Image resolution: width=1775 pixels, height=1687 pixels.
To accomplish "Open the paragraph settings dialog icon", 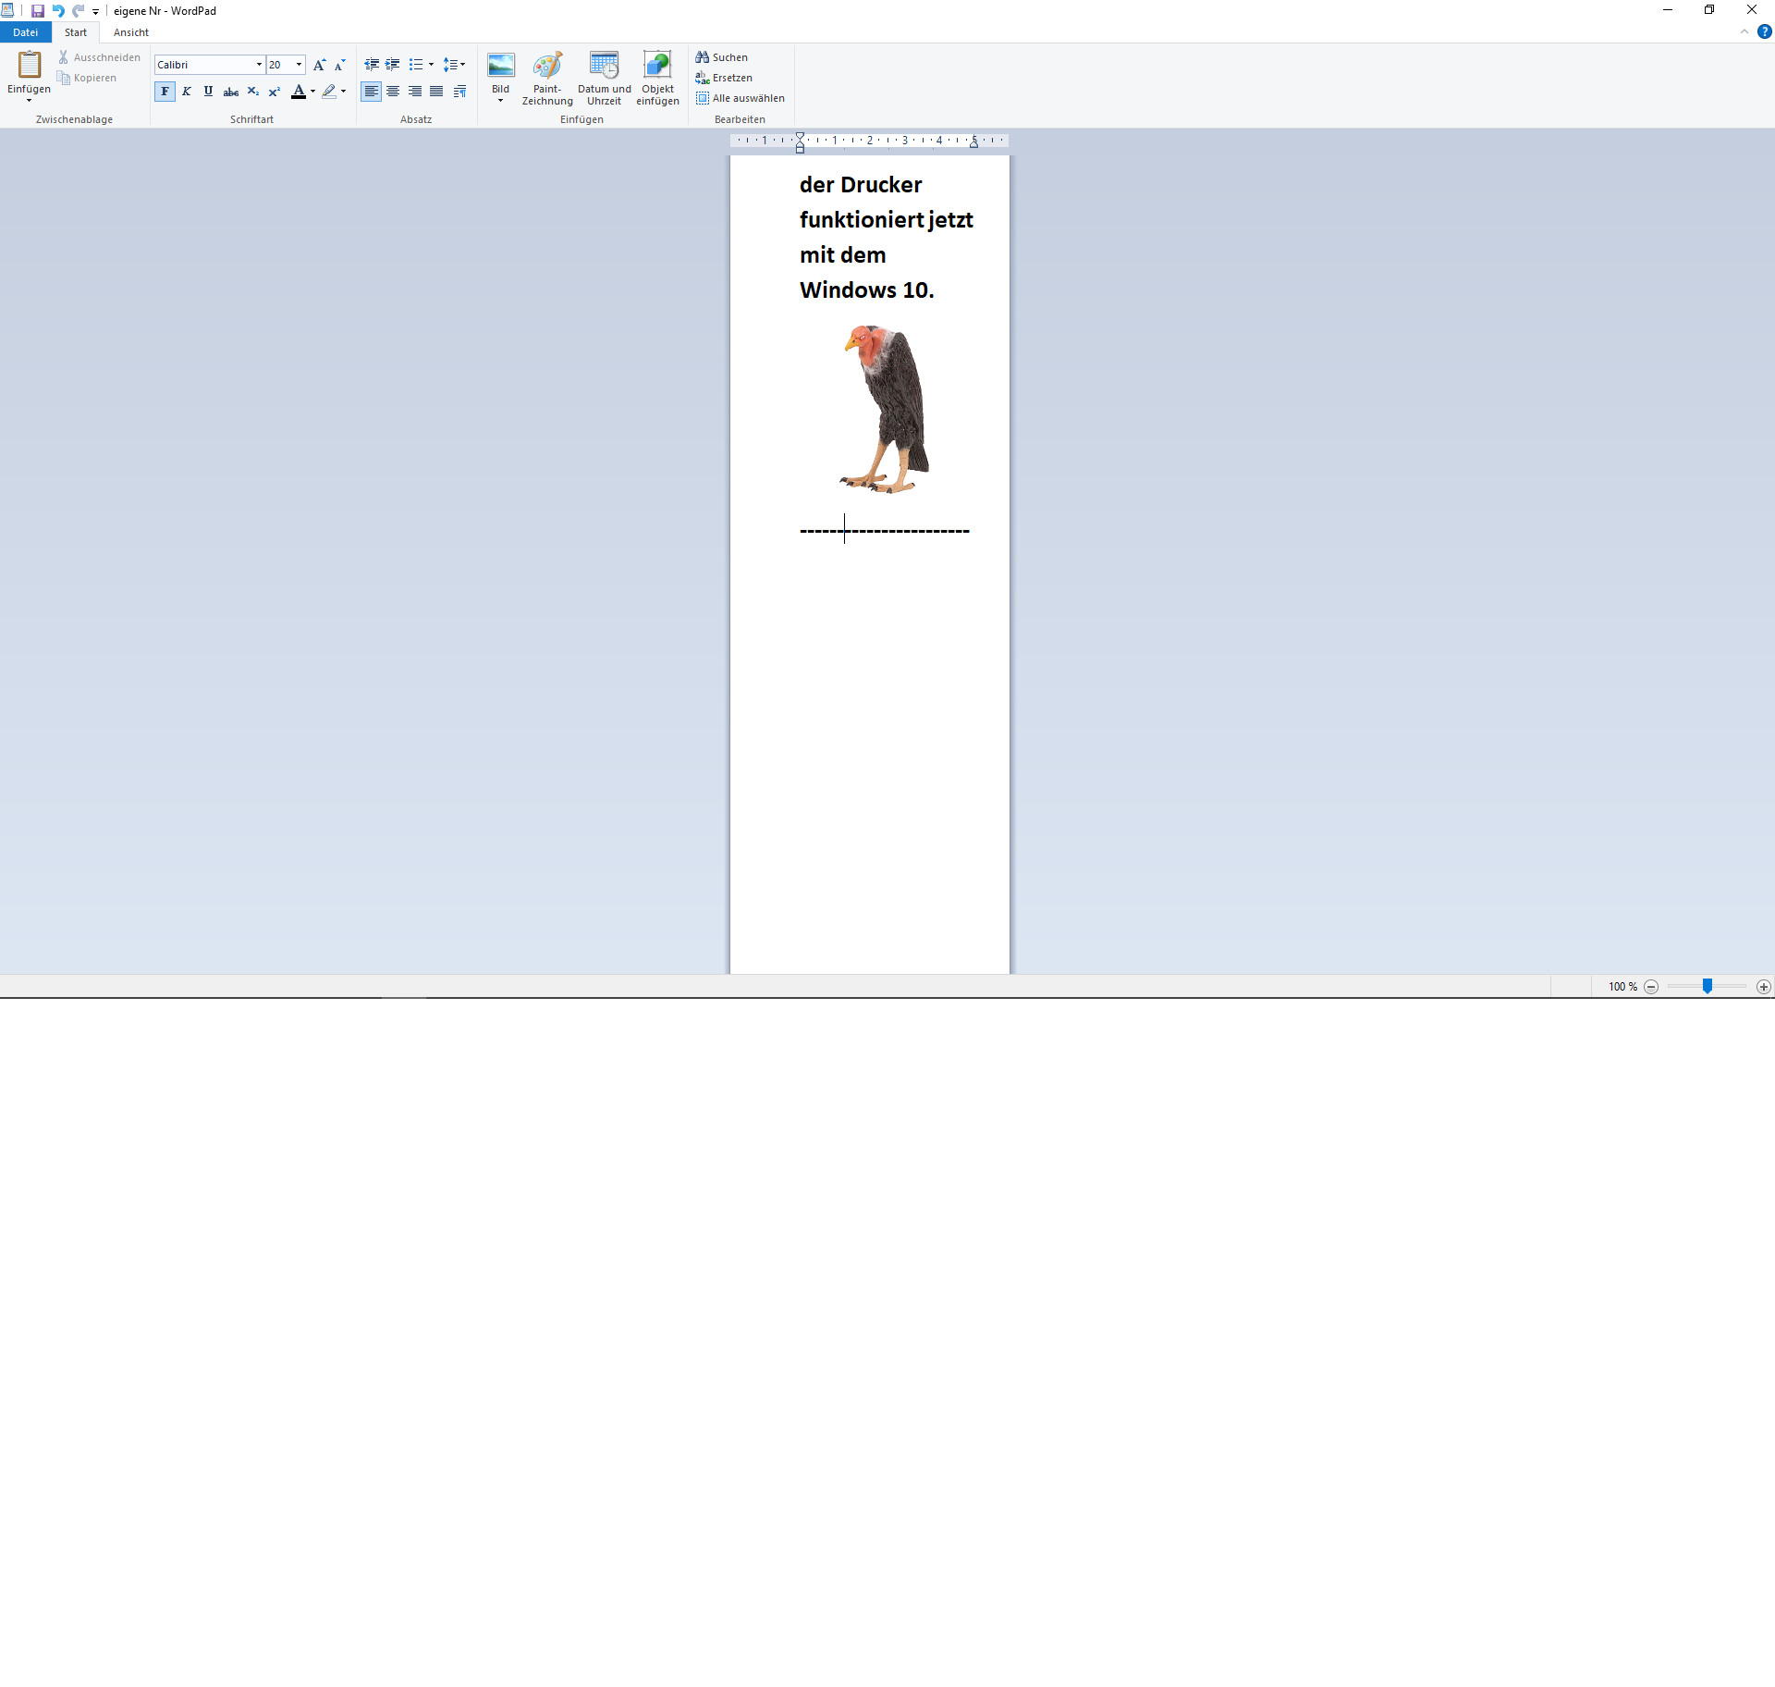I will [459, 92].
